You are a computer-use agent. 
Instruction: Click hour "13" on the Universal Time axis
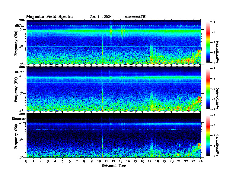(121, 161)
